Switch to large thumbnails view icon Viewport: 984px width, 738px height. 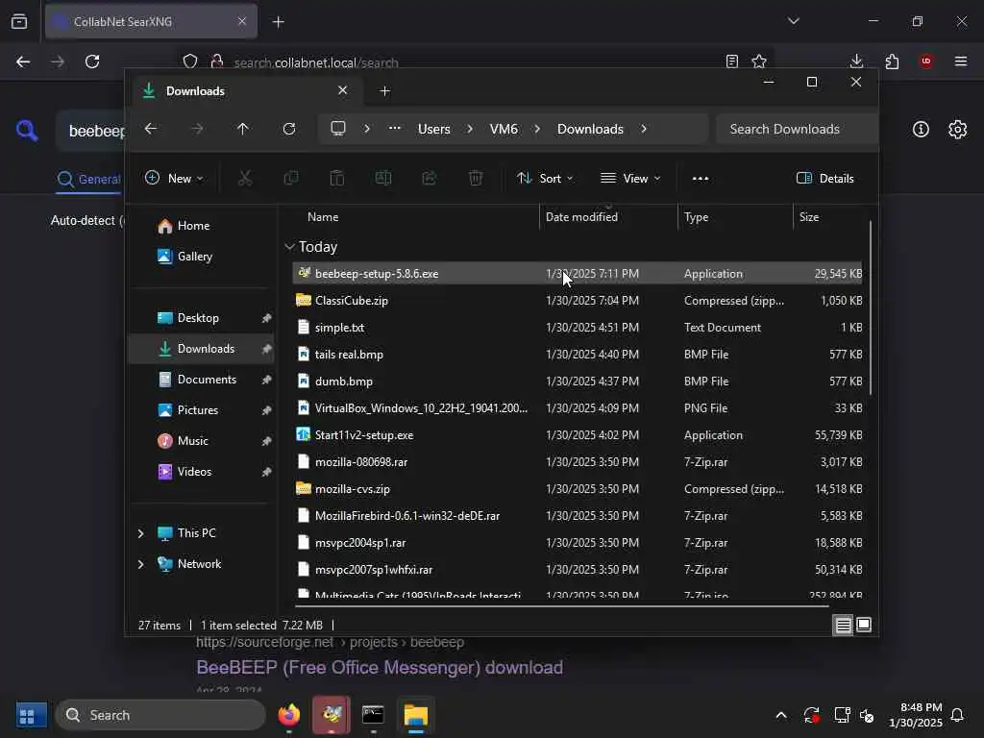click(864, 625)
